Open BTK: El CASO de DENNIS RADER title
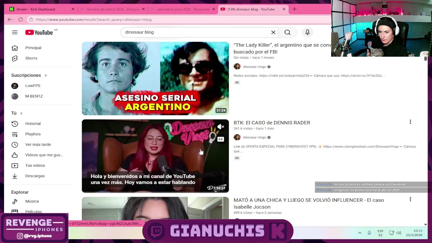Viewport: 432px width, 243px height. point(272,123)
